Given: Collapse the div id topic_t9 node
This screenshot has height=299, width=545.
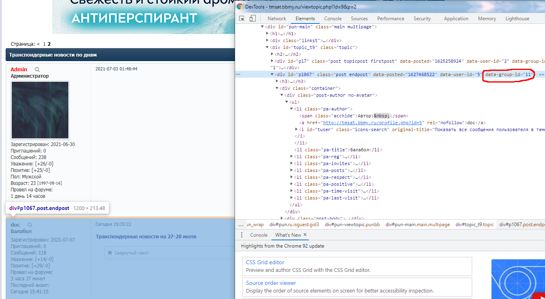Looking at the screenshot, I should tap(267, 48).
